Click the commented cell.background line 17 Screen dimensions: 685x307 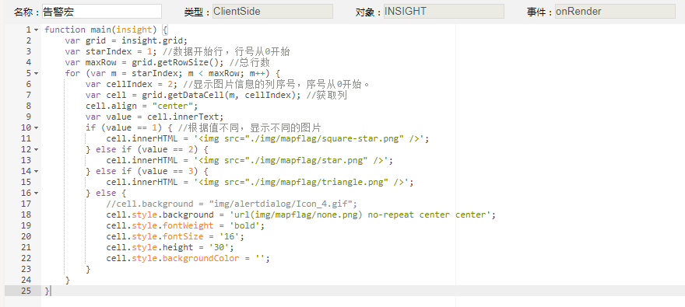tap(231, 204)
